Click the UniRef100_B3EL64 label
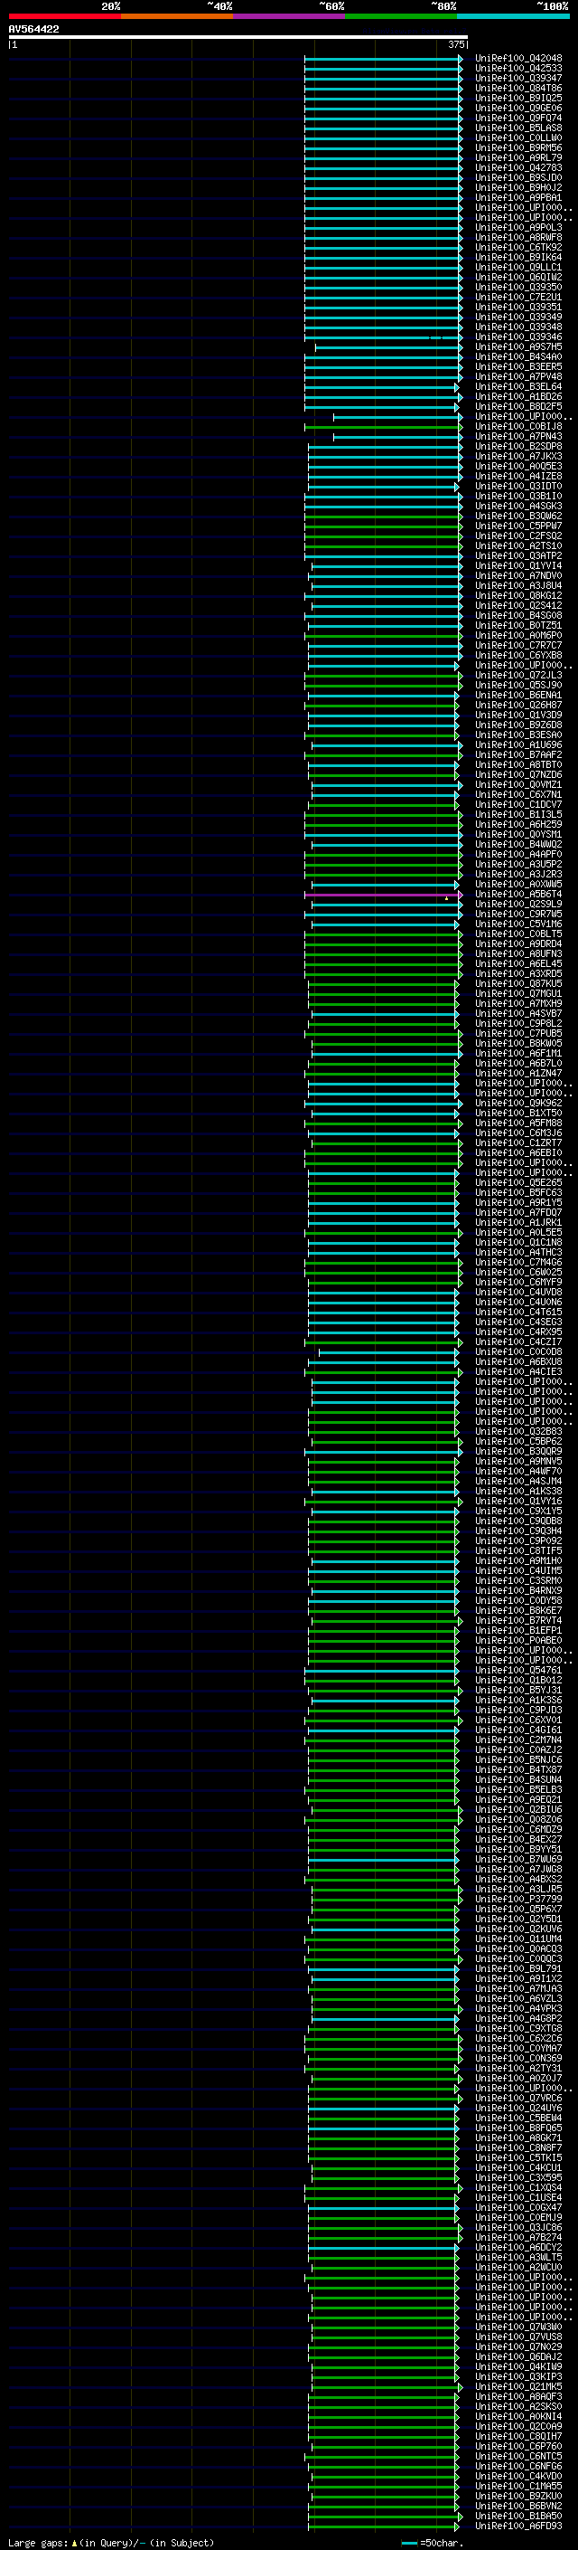 (518, 387)
